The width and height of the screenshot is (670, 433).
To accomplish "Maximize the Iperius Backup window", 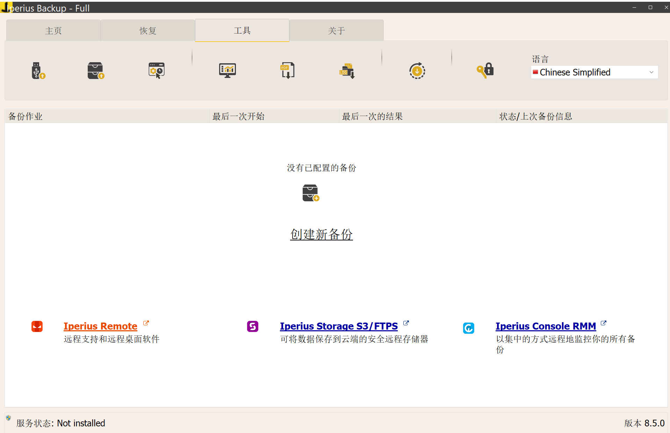I will pyautogui.click(x=650, y=7).
